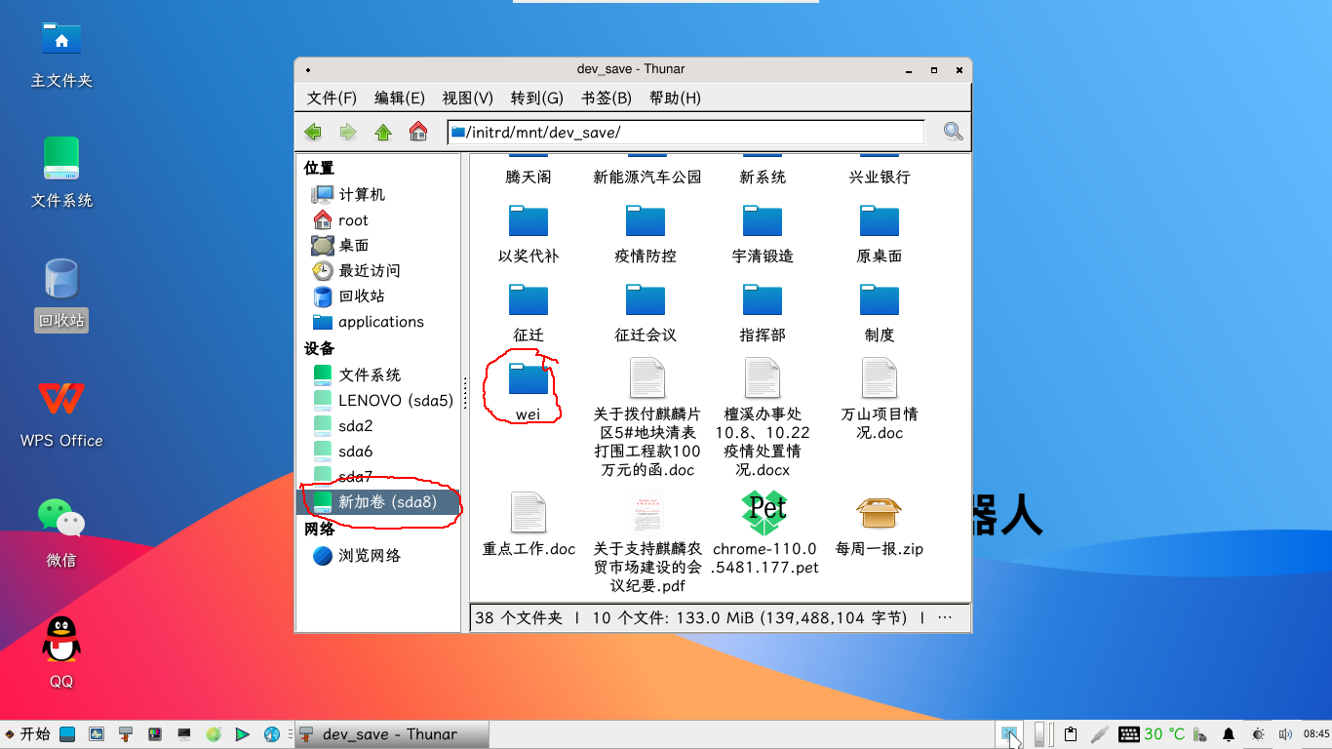Click the 08:45 clock in the tray

[x=1315, y=734]
